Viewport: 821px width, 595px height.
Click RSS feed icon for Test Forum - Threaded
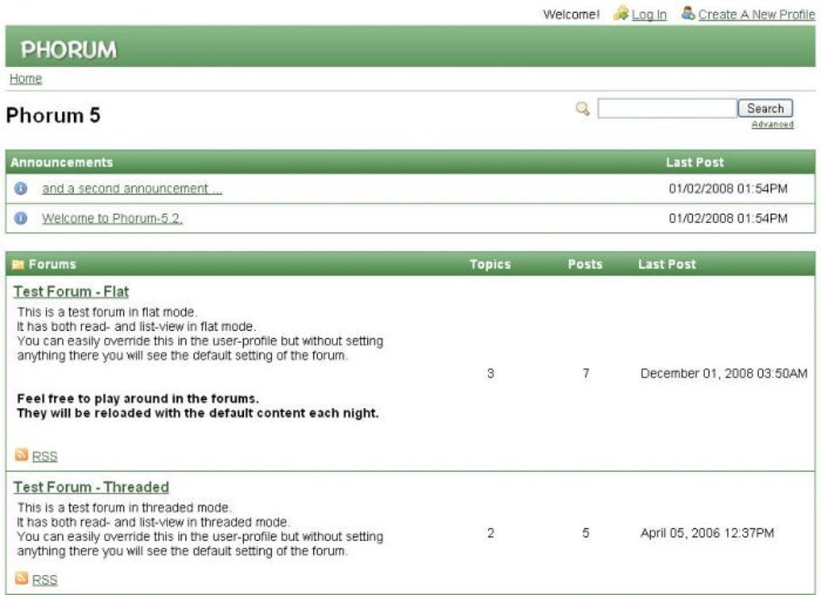[22, 578]
